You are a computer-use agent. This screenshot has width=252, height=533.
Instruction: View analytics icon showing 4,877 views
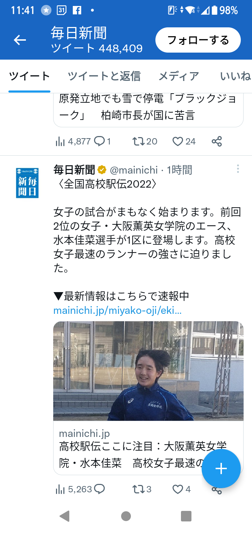pyautogui.click(x=60, y=141)
